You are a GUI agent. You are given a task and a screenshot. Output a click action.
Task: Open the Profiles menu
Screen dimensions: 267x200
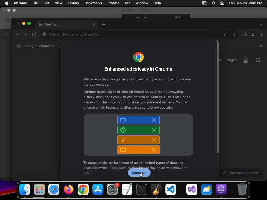(113, 3)
